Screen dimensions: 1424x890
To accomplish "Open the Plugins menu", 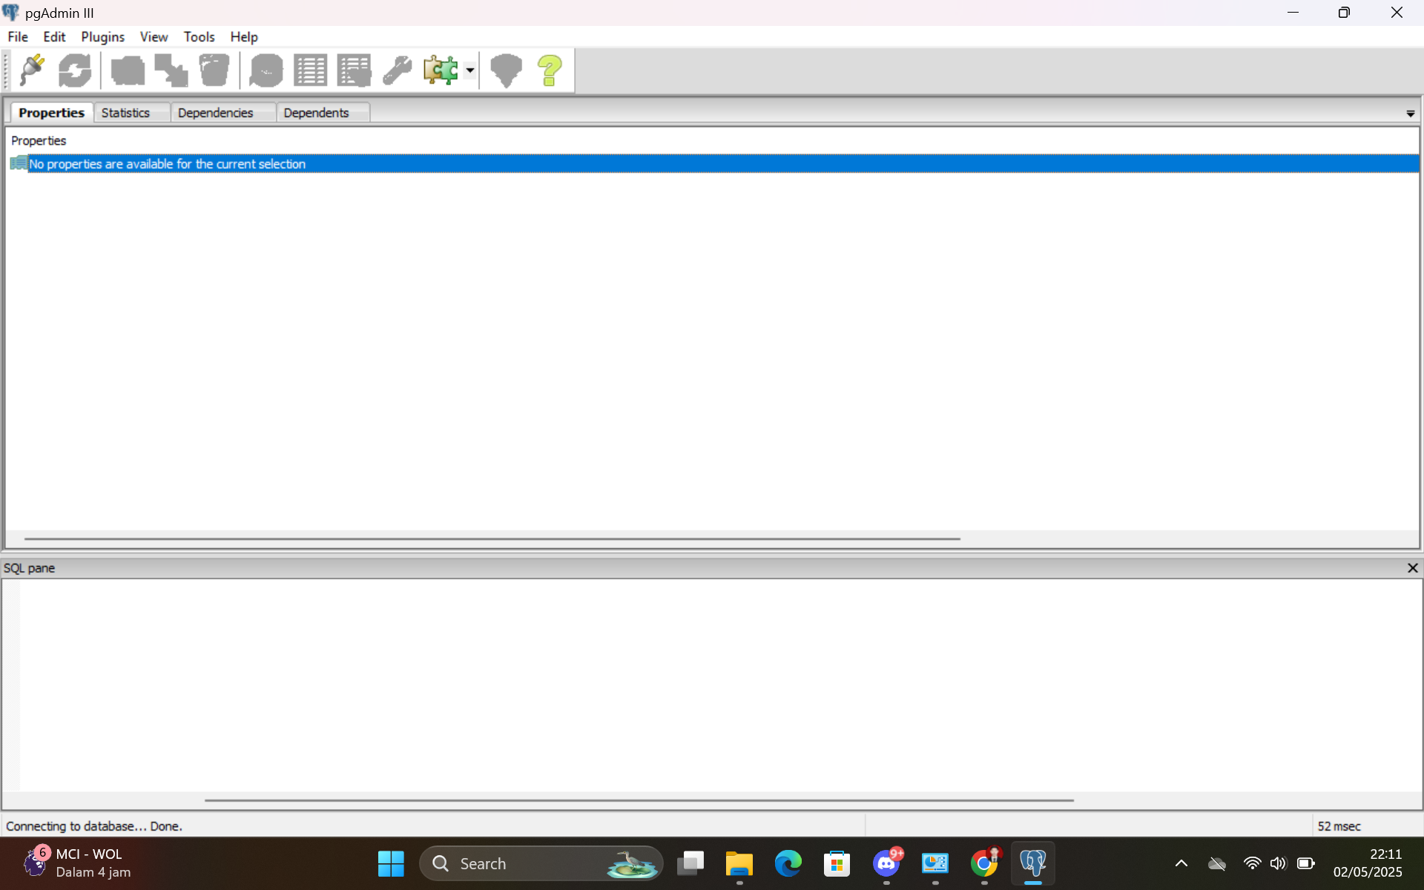I will click(x=102, y=36).
